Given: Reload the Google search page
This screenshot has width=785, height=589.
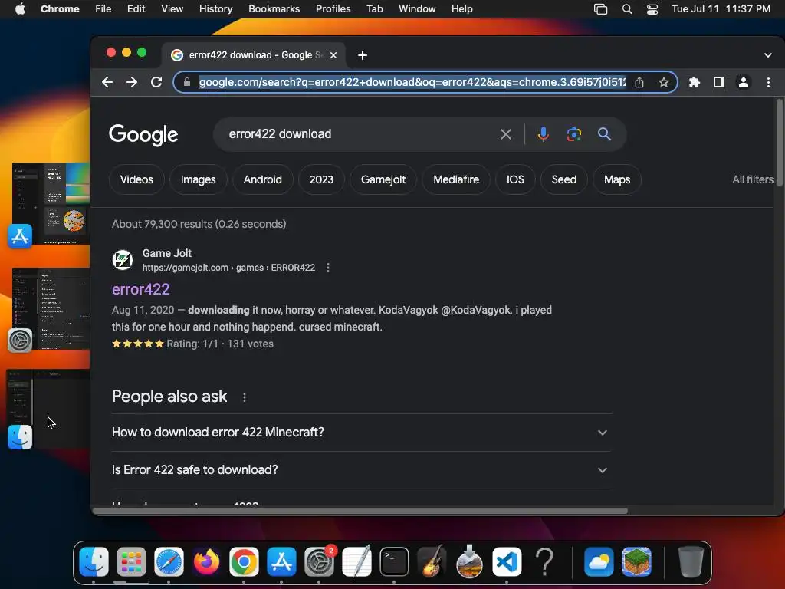Looking at the screenshot, I should [x=156, y=82].
